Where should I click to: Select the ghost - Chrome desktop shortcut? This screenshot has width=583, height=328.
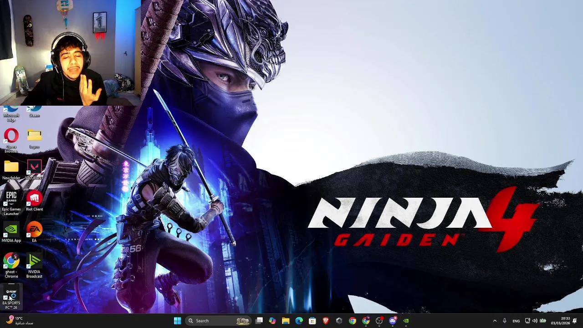click(x=11, y=266)
